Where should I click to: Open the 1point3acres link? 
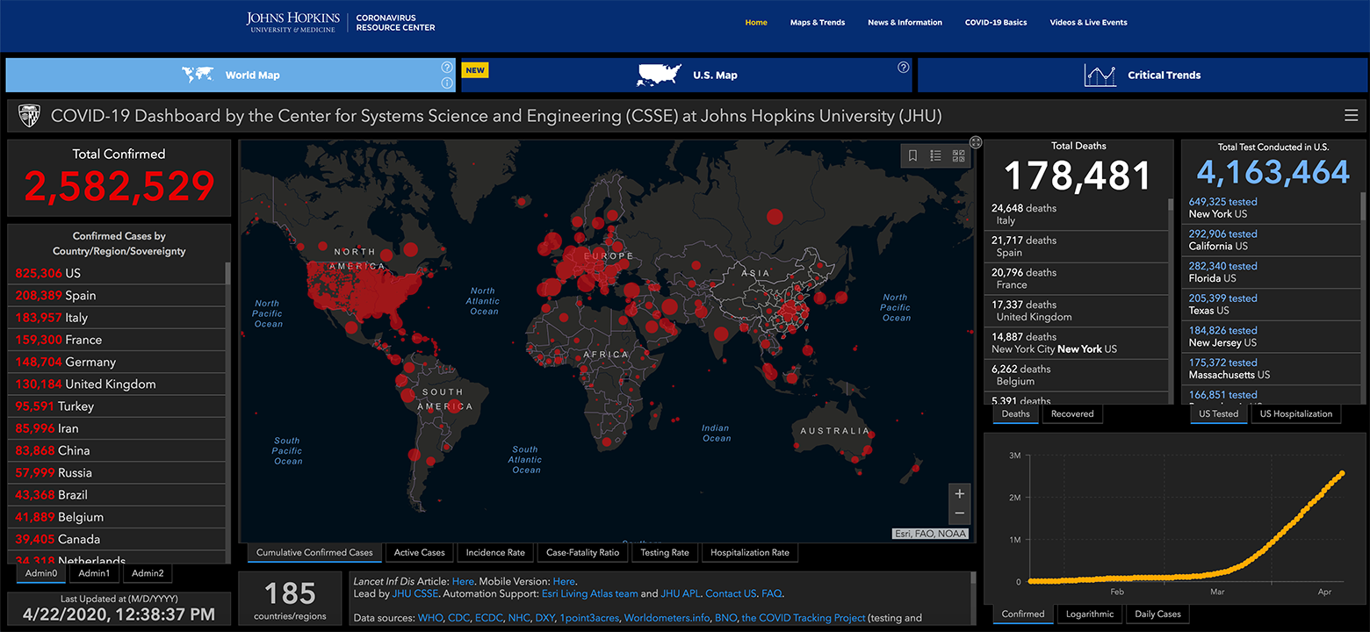coord(589,618)
